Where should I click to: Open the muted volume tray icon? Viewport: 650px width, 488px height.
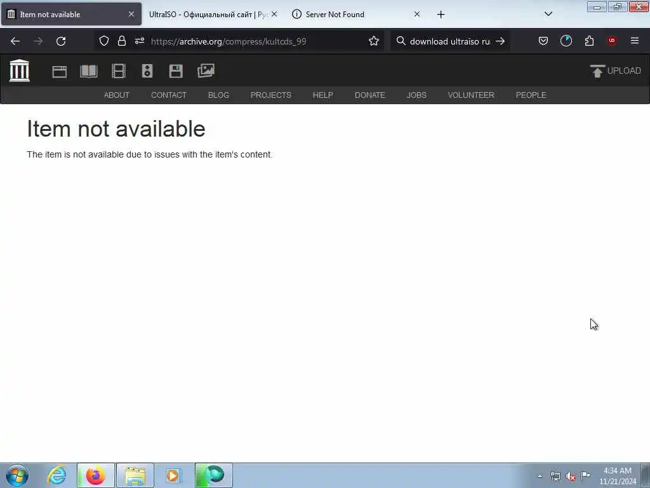click(571, 477)
